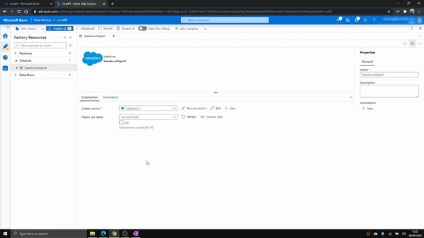Click the dataset Name field
This screenshot has width=424, height=238.
pyautogui.click(x=389, y=75)
